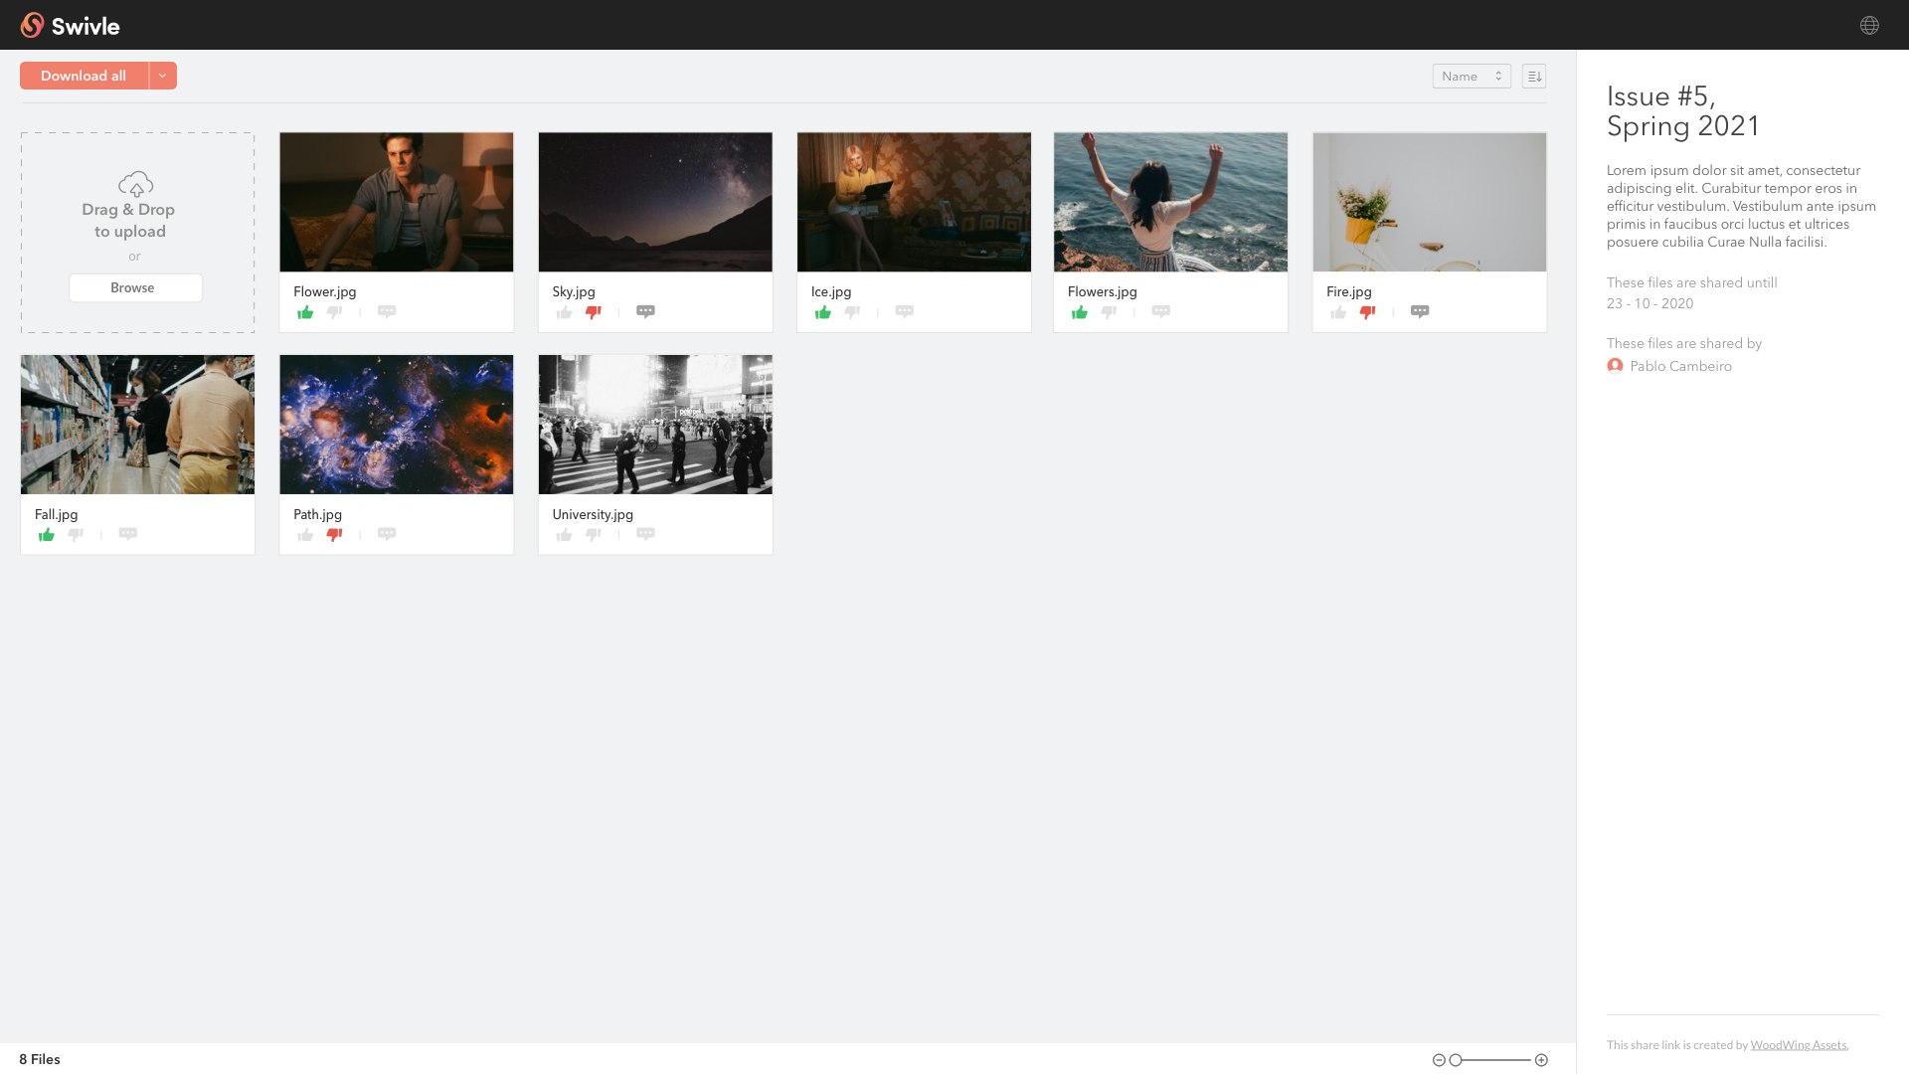The image size is (1909, 1074).
Task: Toggle thumbs up on Flower.jpg
Action: (305, 312)
